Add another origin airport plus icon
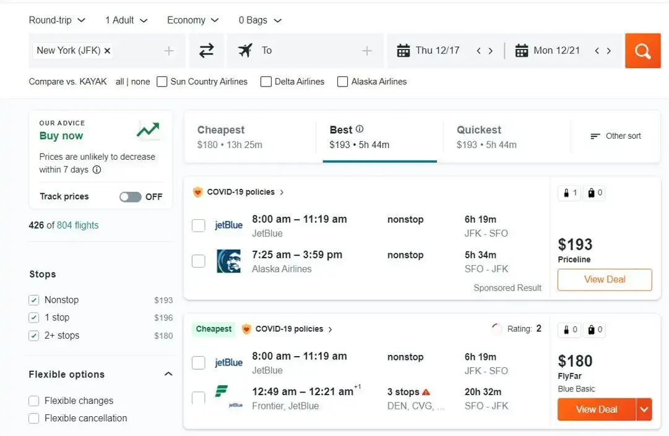669x436 pixels. tap(169, 51)
